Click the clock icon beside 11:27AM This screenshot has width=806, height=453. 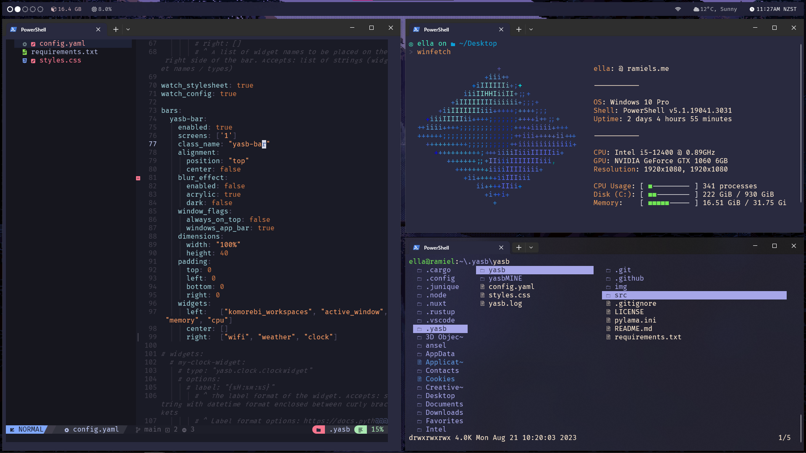[752, 9]
